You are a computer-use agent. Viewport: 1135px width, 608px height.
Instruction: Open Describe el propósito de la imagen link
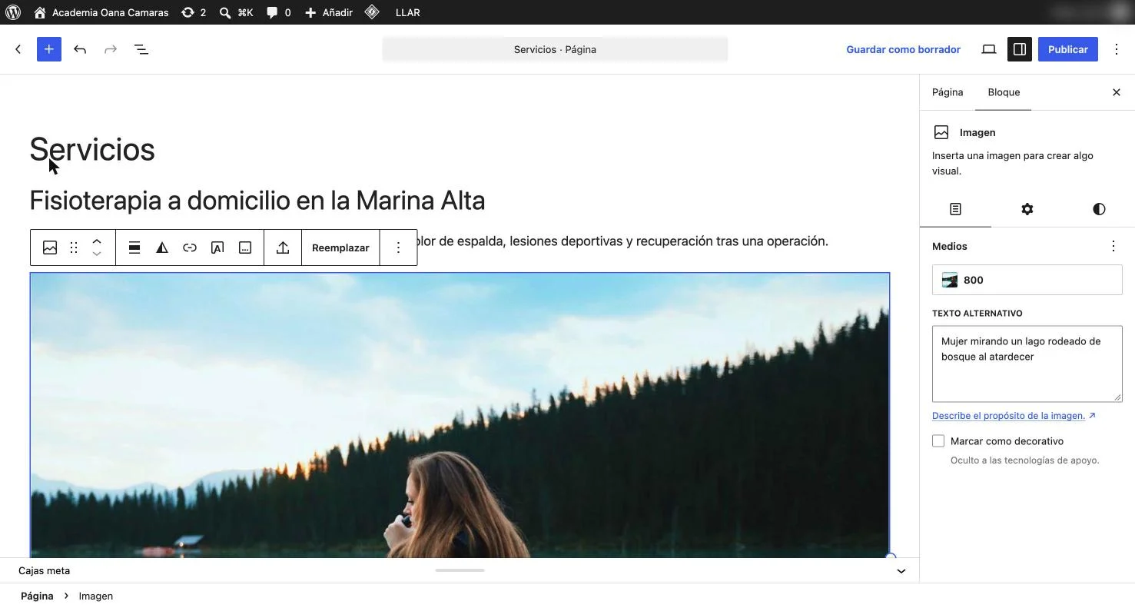pos(1014,416)
